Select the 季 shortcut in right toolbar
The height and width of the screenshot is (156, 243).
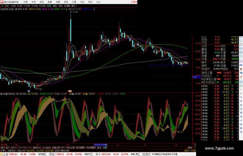241,128
